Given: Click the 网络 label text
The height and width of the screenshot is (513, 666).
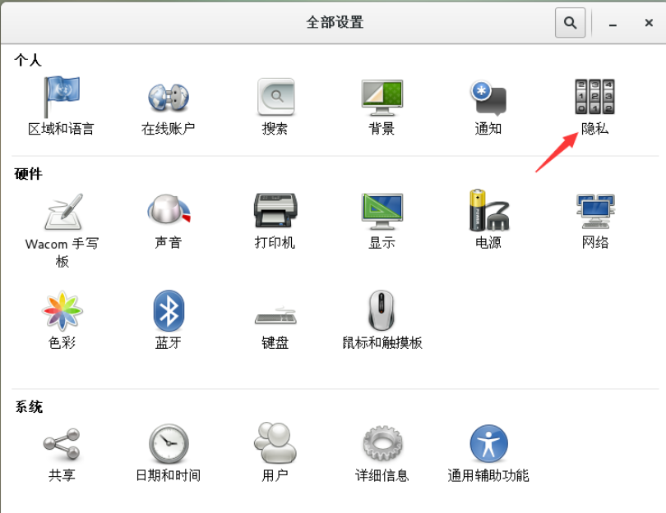Looking at the screenshot, I should click(x=595, y=242).
